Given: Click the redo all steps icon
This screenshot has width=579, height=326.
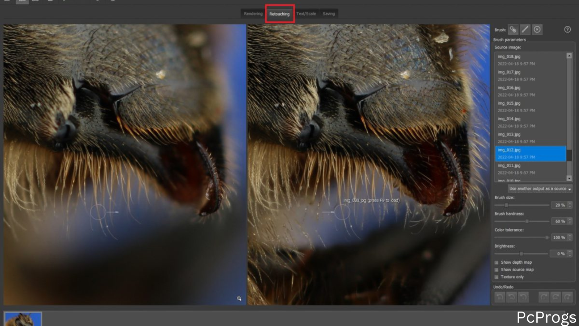Looking at the screenshot, I should 567,297.
